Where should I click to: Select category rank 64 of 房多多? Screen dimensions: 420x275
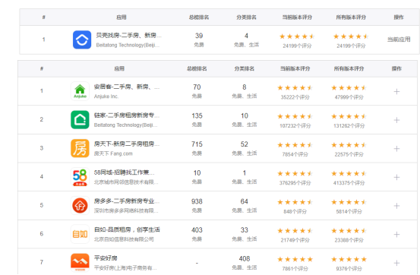[x=245, y=201]
